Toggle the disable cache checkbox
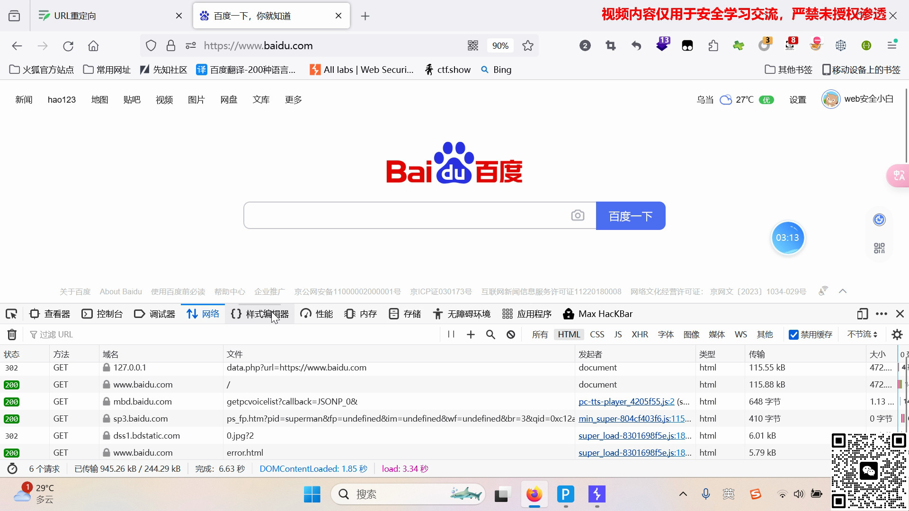 (x=794, y=335)
